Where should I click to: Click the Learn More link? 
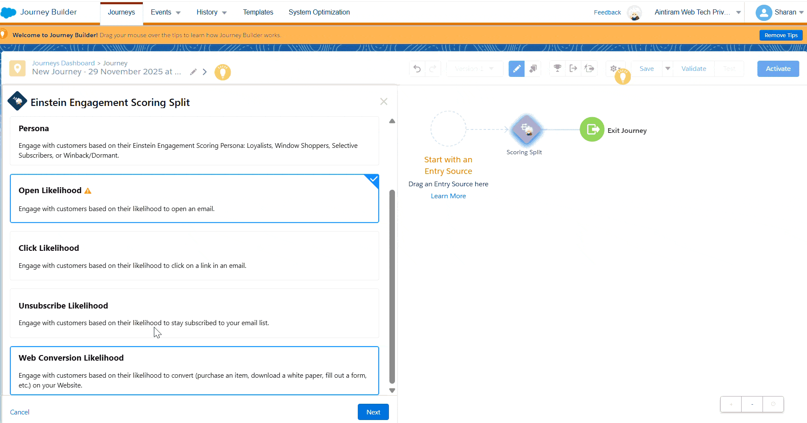(x=448, y=196)
